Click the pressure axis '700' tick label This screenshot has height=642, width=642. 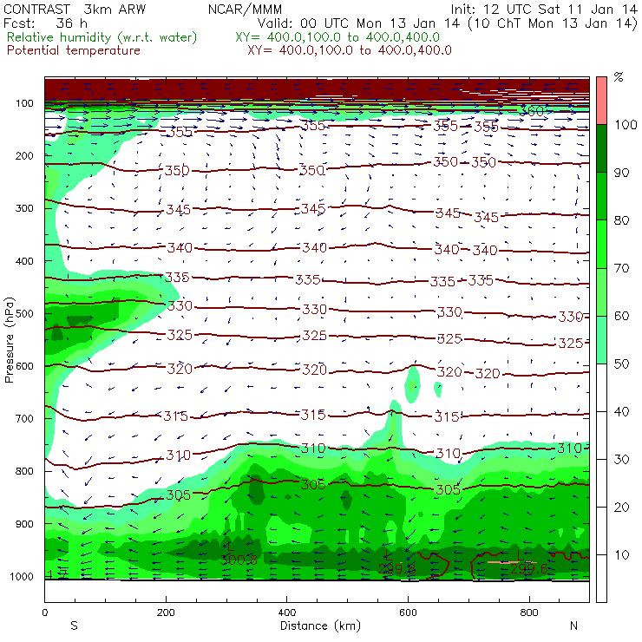pos(25,419)
